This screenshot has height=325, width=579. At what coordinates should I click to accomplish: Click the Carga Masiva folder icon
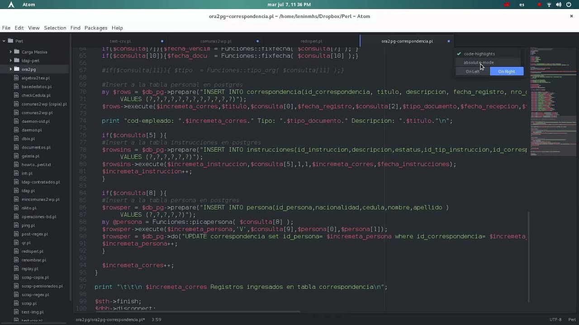17,52
